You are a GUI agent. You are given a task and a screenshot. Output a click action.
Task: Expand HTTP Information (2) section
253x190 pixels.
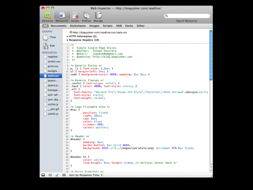82,36
